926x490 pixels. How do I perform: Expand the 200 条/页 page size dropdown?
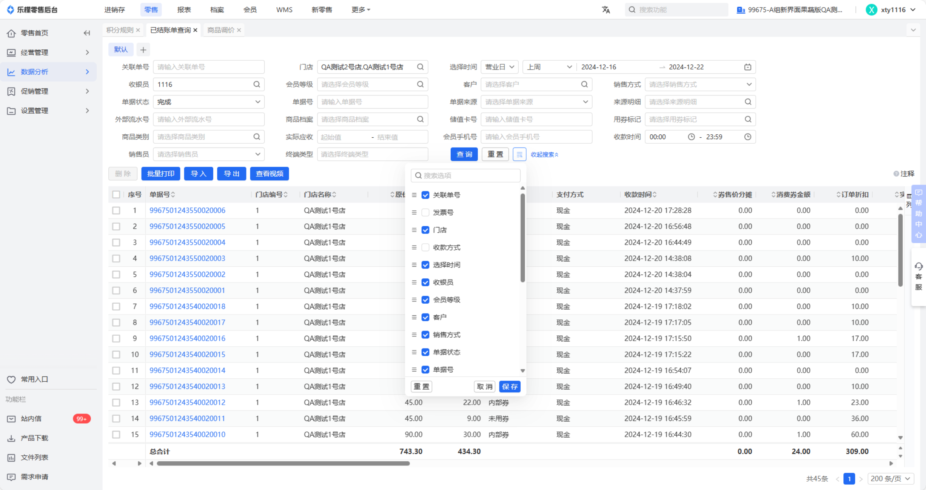click(x=891, y=479)
